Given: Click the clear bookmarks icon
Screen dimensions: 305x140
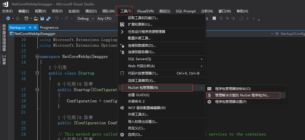Looking at the screenshot, I should pyautogui.click(x=233, y=19).
